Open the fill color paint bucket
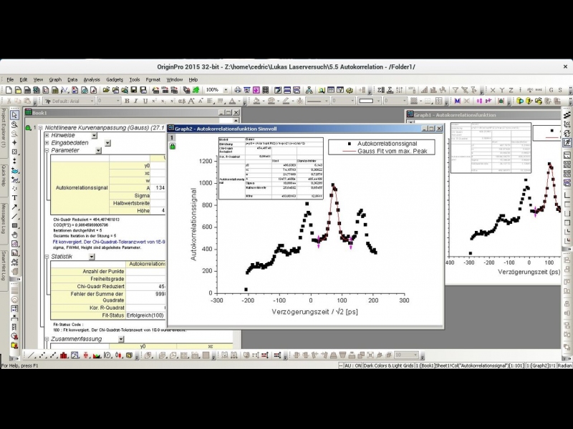Image resolution: width=573 pixels, height=429 pixels. [257, 101]
